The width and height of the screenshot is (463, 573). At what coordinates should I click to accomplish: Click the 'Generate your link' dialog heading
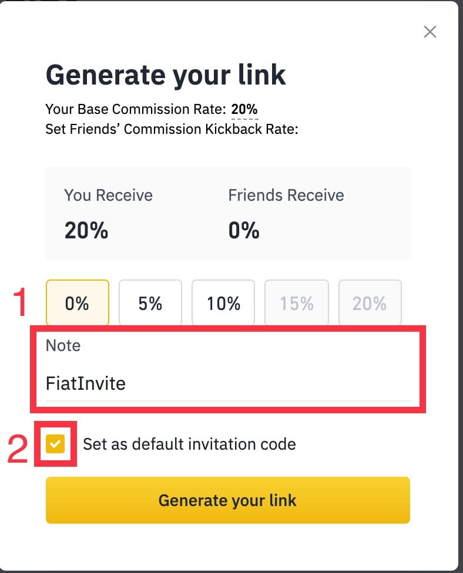[166, 75]
